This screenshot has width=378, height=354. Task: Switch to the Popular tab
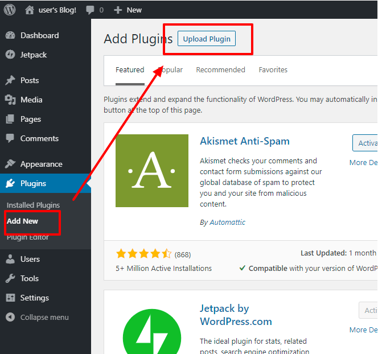(x=170, y=70)
